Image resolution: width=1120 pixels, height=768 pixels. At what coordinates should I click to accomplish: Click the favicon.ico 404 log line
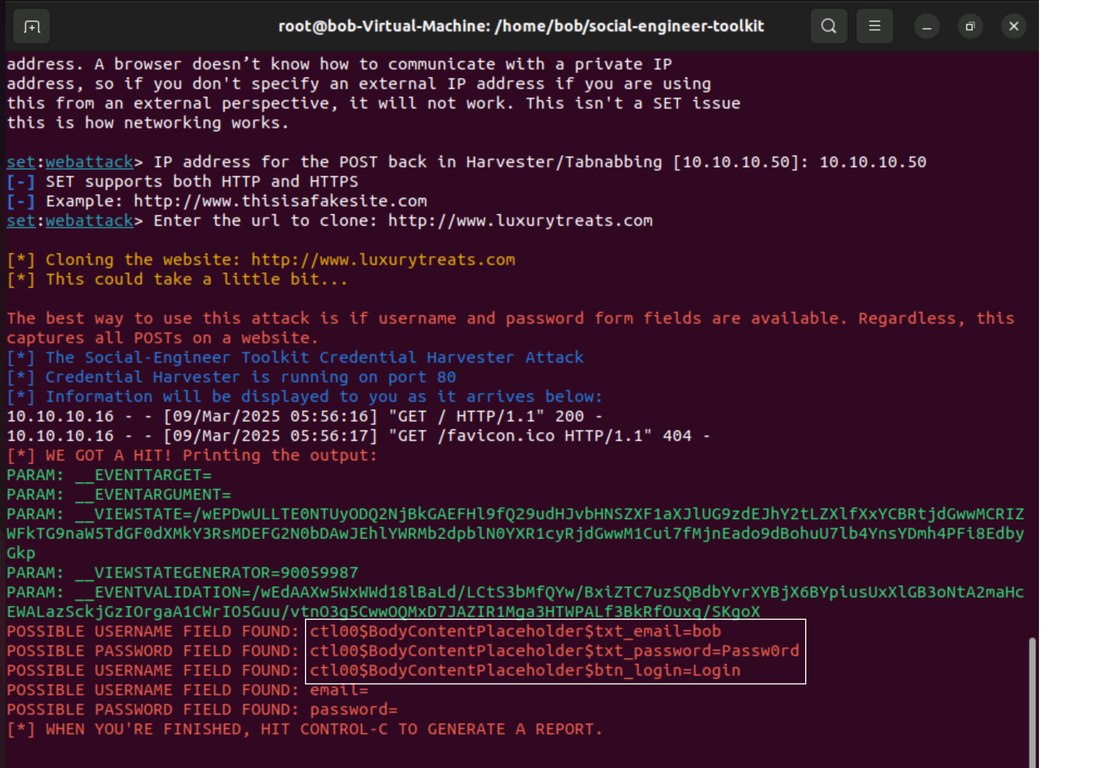pyautogui.click(x=358, y=436)
